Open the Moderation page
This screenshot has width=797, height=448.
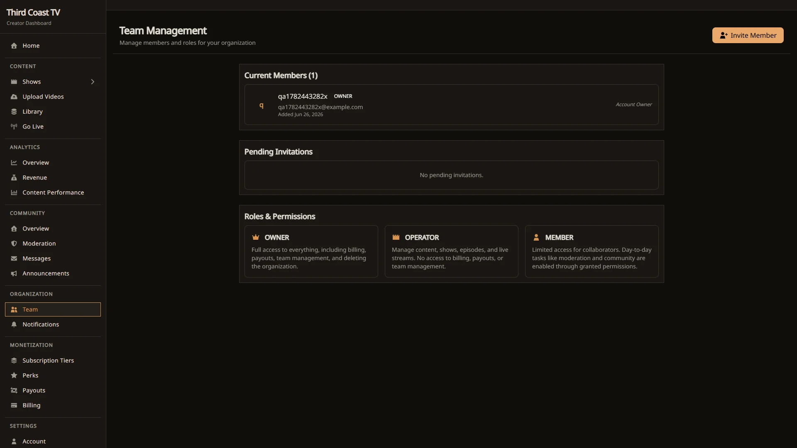pos(53,243)
